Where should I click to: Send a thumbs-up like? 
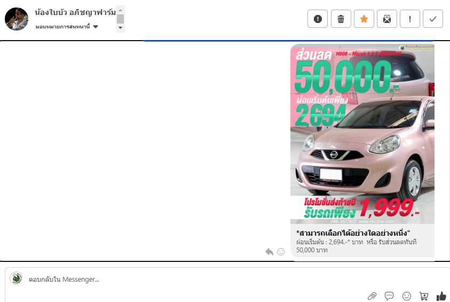pos(441,296)
